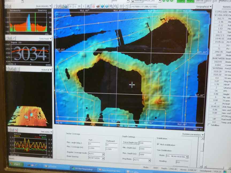This screenshot has width=231, height=173.
Task: Click the blue globe toolbar icon
Action: tap(102, 6)
